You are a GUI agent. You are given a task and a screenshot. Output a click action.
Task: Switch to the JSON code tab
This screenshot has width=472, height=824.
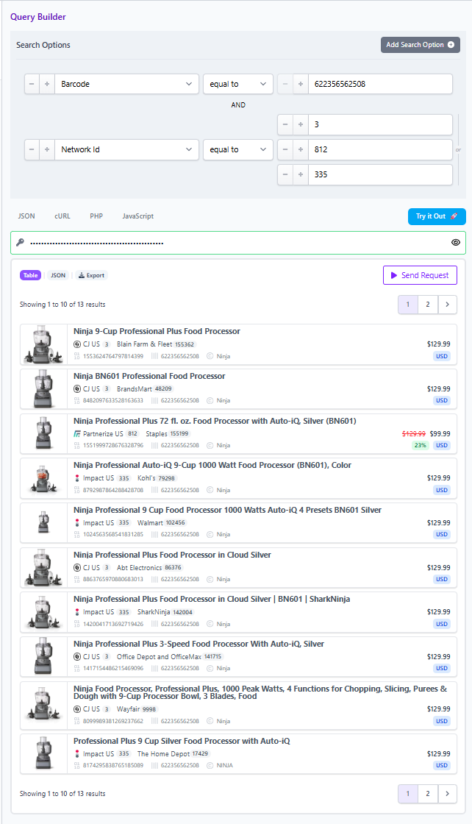coord(26,216)
